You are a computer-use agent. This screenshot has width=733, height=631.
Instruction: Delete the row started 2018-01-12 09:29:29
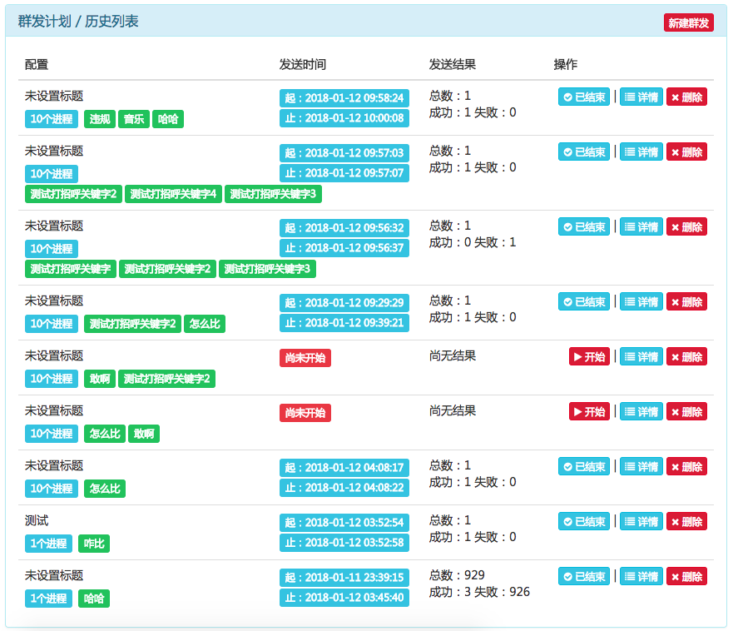[686, 301]
